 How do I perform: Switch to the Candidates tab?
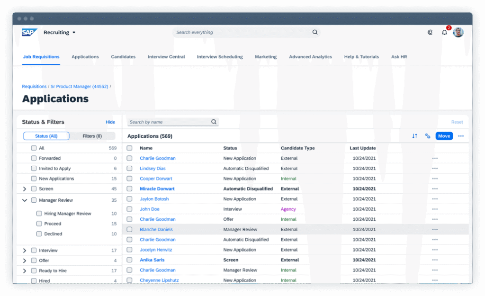point(123,57)
